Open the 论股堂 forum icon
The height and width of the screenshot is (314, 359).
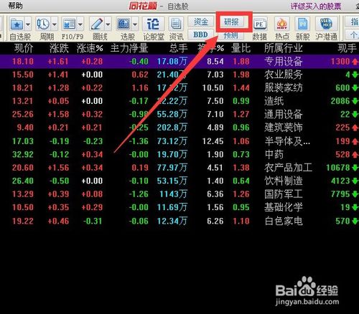point(153,24)
